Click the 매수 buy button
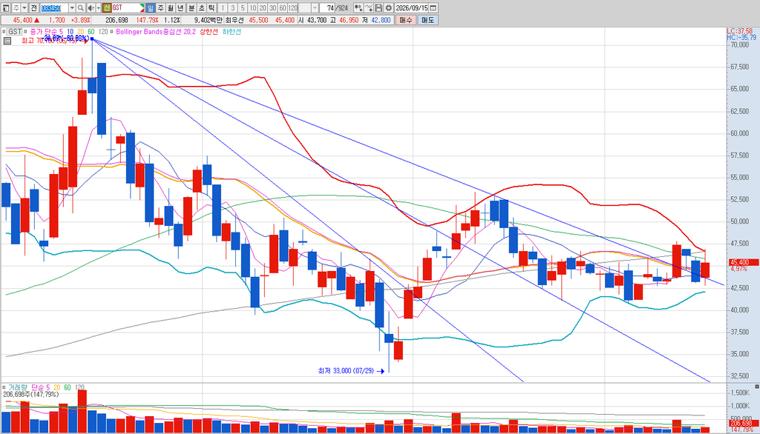The width and height of the screenshot is (760, 434). 406,20
